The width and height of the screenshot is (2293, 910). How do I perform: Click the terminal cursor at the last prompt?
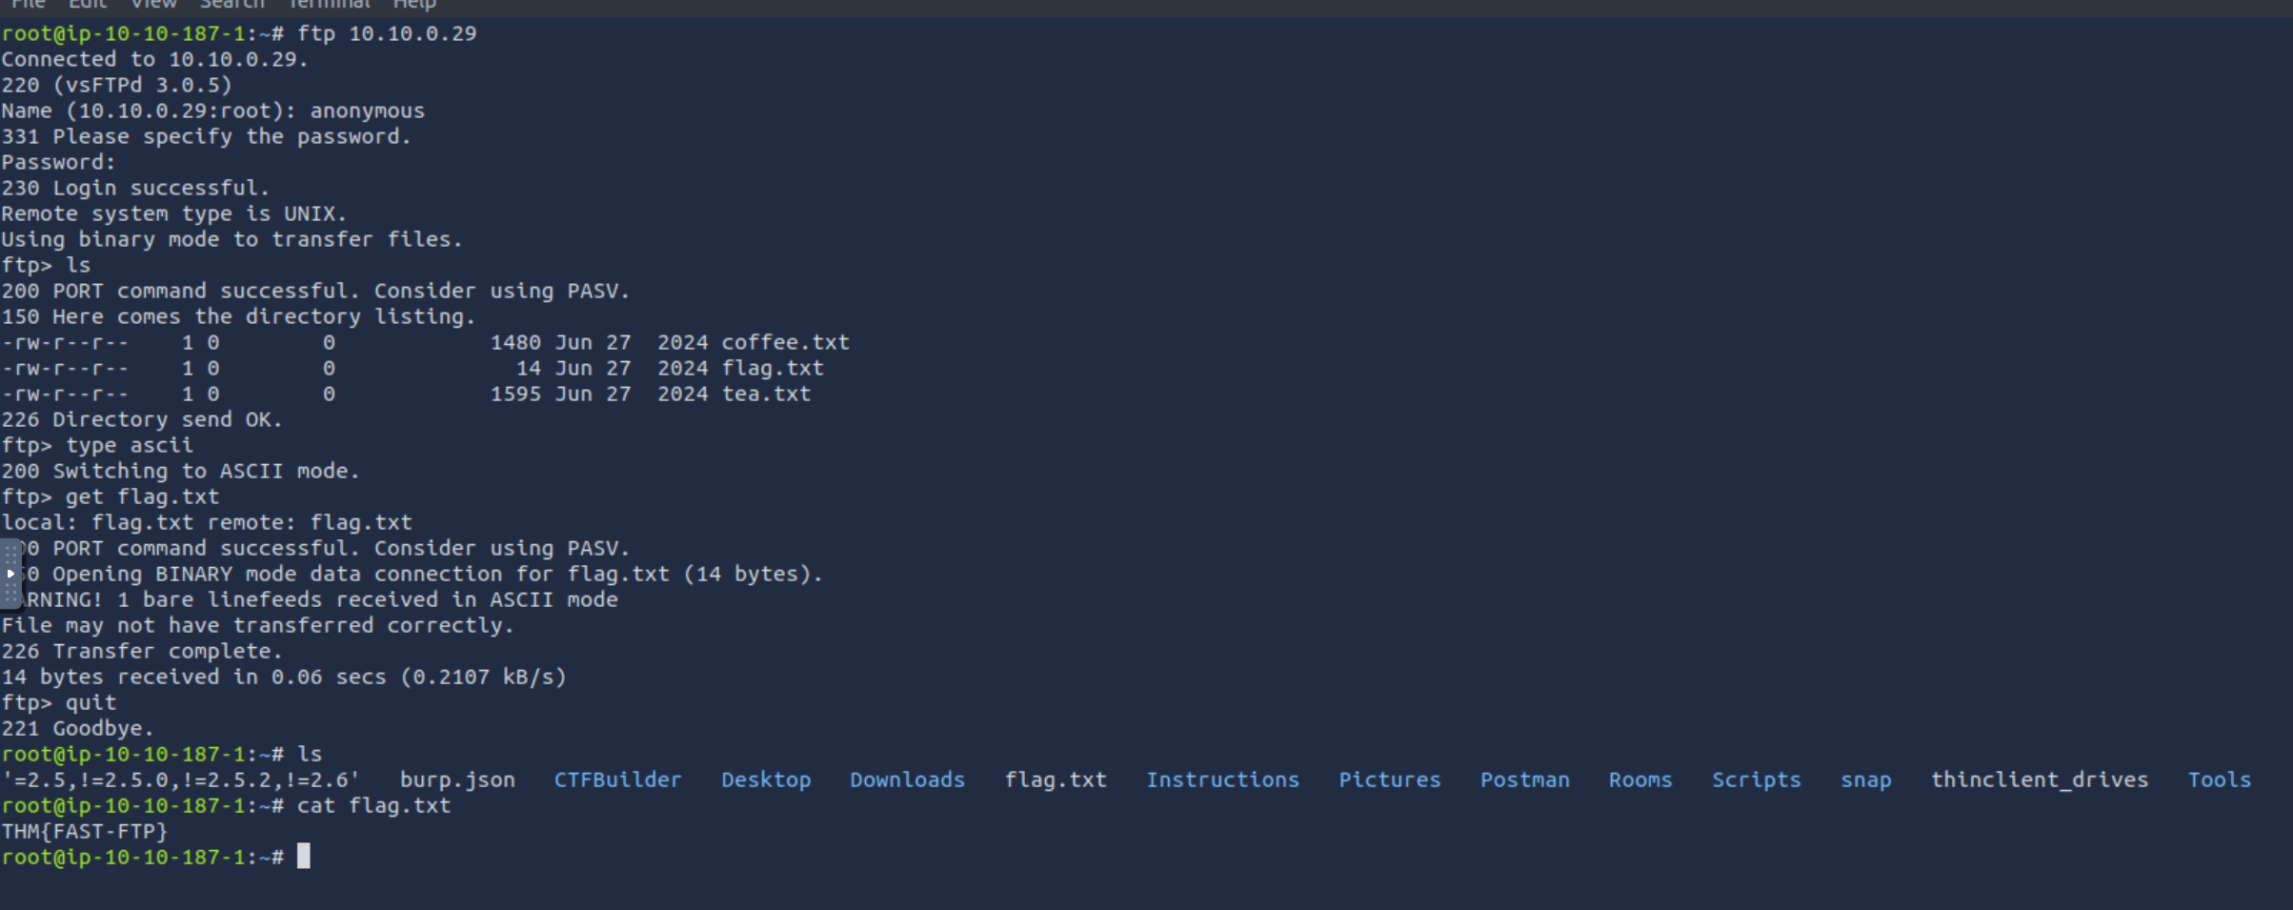[303, 857]
